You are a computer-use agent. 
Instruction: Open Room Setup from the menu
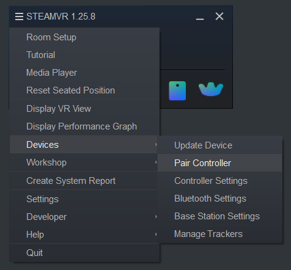click(84, 37)
